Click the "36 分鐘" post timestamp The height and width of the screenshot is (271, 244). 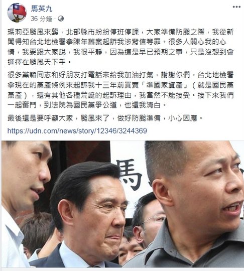[x=41, y=19]
